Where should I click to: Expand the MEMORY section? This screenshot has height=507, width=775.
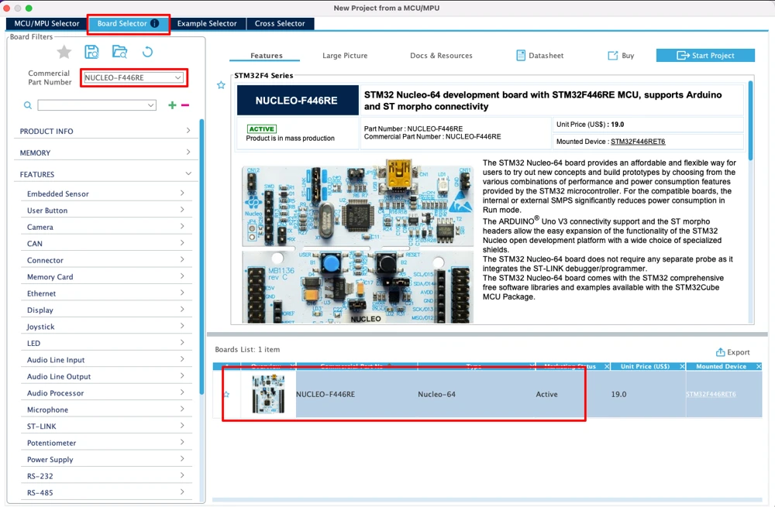click(105, 152)
